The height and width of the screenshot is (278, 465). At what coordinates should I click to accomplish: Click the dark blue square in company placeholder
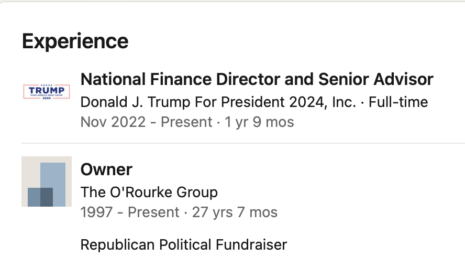coord(40,196)
